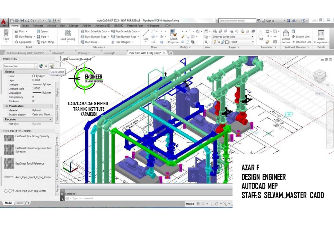This screenshot has width=334, height=231.
Task: Select EastCoast Spool Reference palette tool
Action: (24, 164)
